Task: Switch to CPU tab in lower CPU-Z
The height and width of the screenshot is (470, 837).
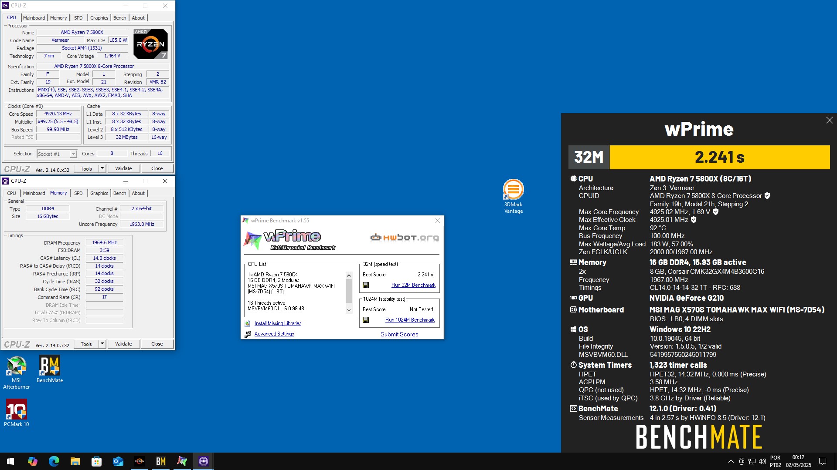Action: (12, 193)
